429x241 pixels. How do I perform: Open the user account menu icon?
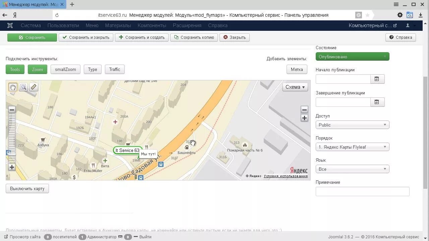tap(408, 25)
